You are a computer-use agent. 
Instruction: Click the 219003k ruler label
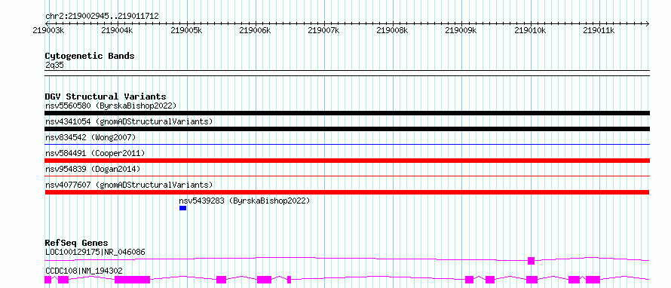tap(49, 30)
